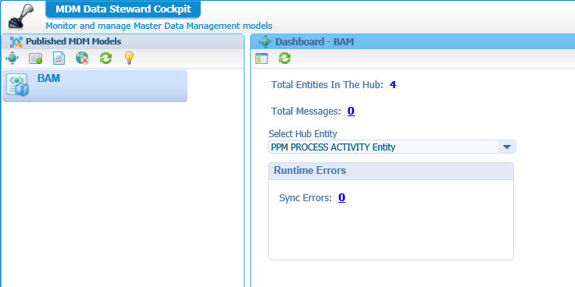Click the MDM Data Steward Cockpit title tab
The image size is (575, 287).
pyautogui.click(x=123, y=9)
